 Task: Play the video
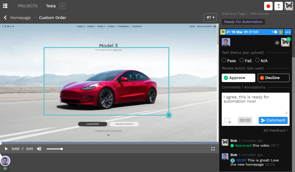tap(6, 149)
